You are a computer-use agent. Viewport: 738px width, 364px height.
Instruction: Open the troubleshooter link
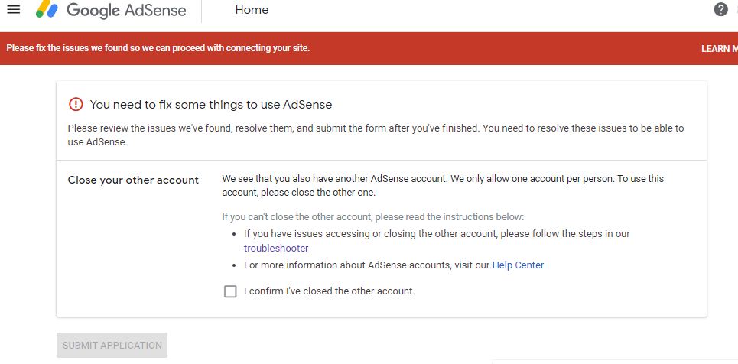(276, 249)
